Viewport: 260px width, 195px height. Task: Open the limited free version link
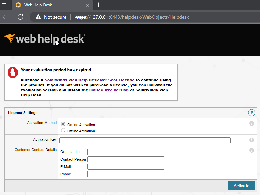click(109, 90)
